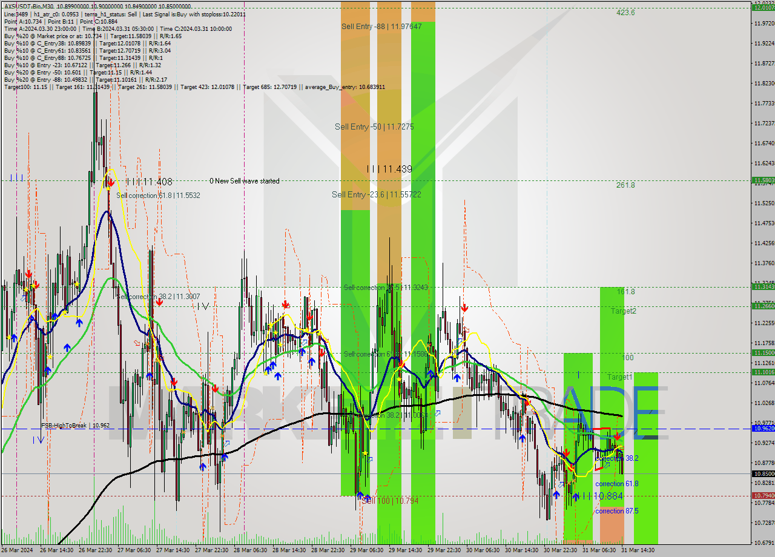Select the 'Target1' label
Screen dimensions: 775x557
pyautogui.click(x=620, y=377)
